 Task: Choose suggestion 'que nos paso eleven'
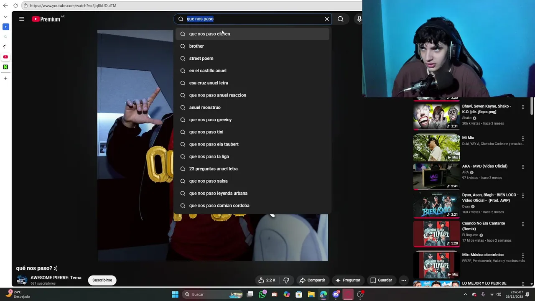pos(252,34)
